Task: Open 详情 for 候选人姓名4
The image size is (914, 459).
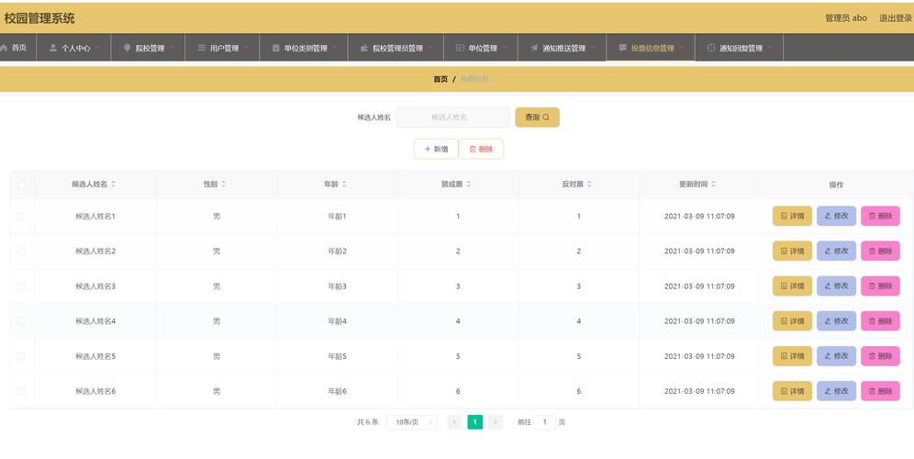Action: (792, 320)
